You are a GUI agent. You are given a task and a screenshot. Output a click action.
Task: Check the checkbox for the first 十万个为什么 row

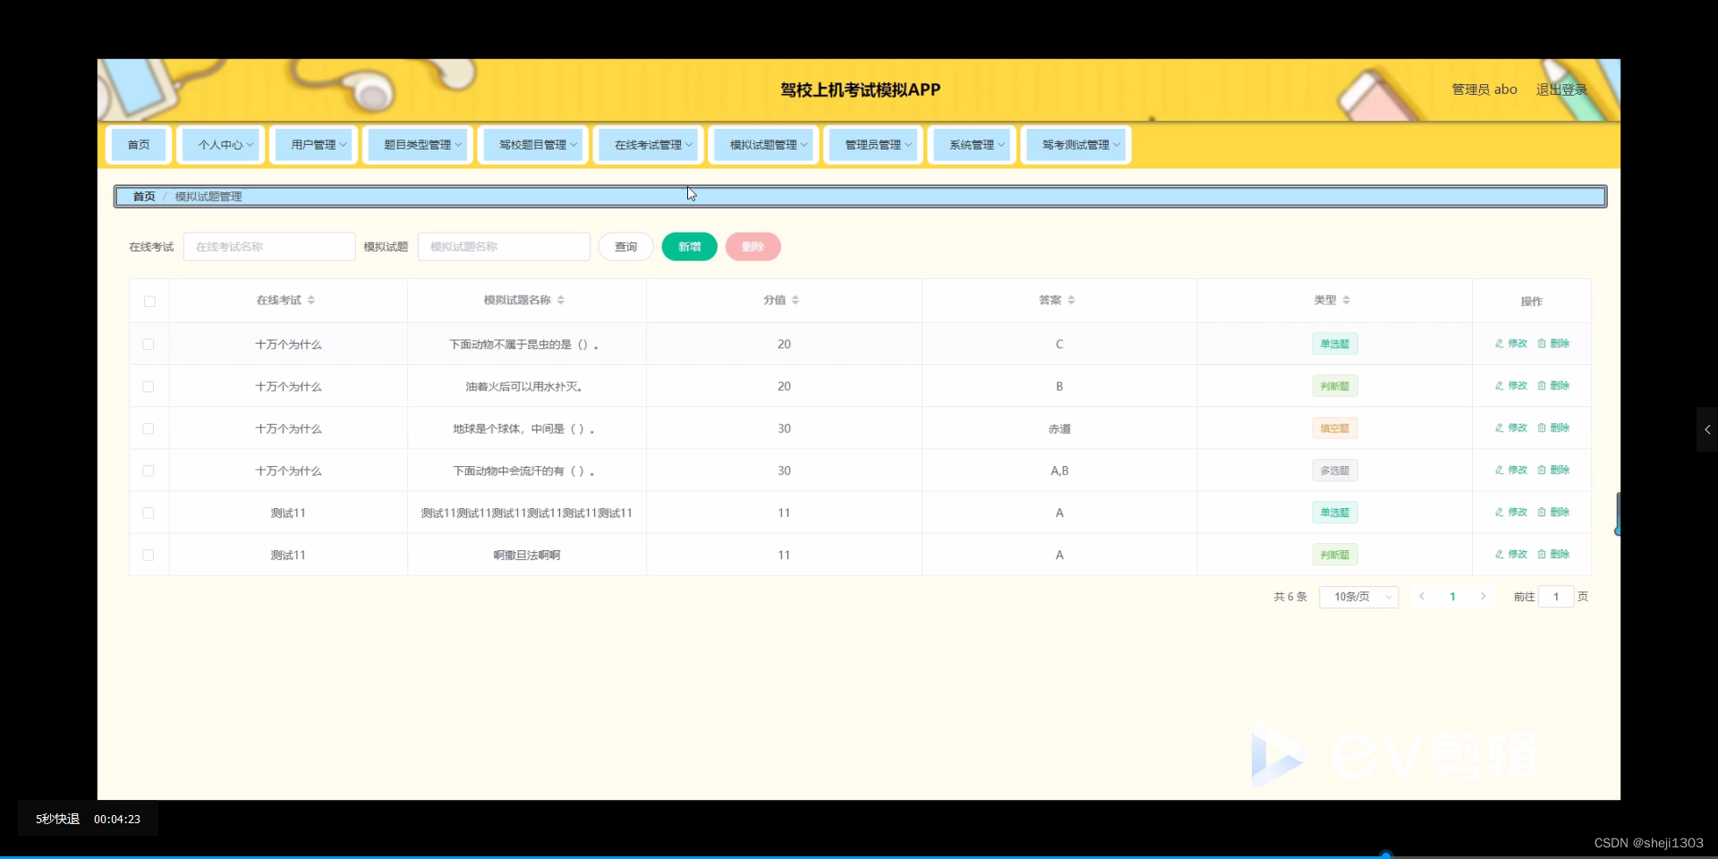click(x=148, y=344)
